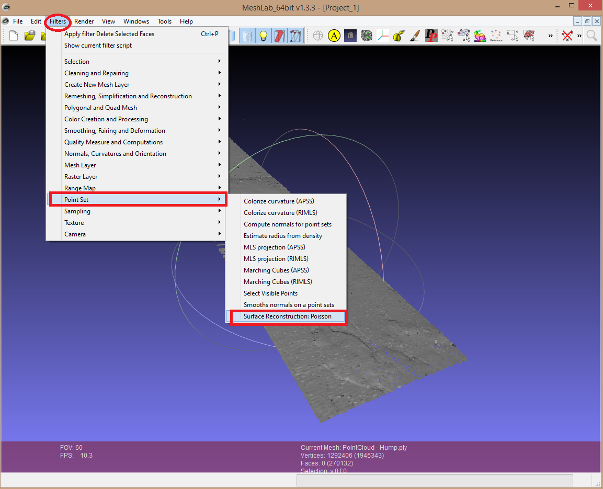Select Colorize curvature (APSS)
603x489 pixels.
286,201
